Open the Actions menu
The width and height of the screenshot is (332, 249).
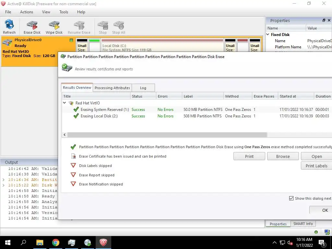27,12
